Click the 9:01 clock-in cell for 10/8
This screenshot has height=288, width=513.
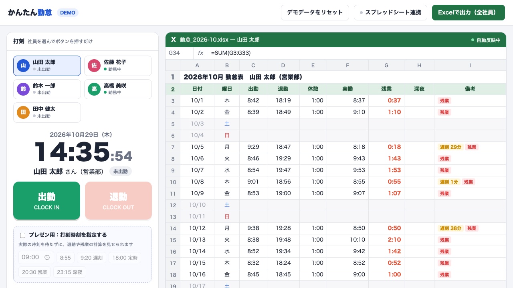pyautogui.click(x=253, y=182)
